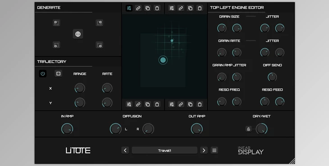Click the right Grain Rate knob

click(237, 52)
